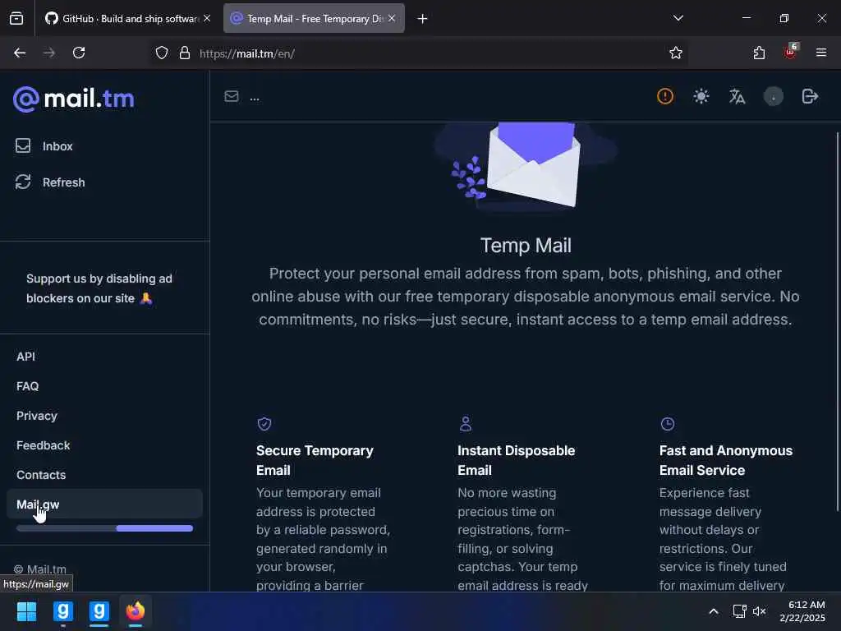Viewport: 841px width, 631px height.
Task: Click the orange warning alert icon
Action: pyautogui.click(x=665, y=97)
